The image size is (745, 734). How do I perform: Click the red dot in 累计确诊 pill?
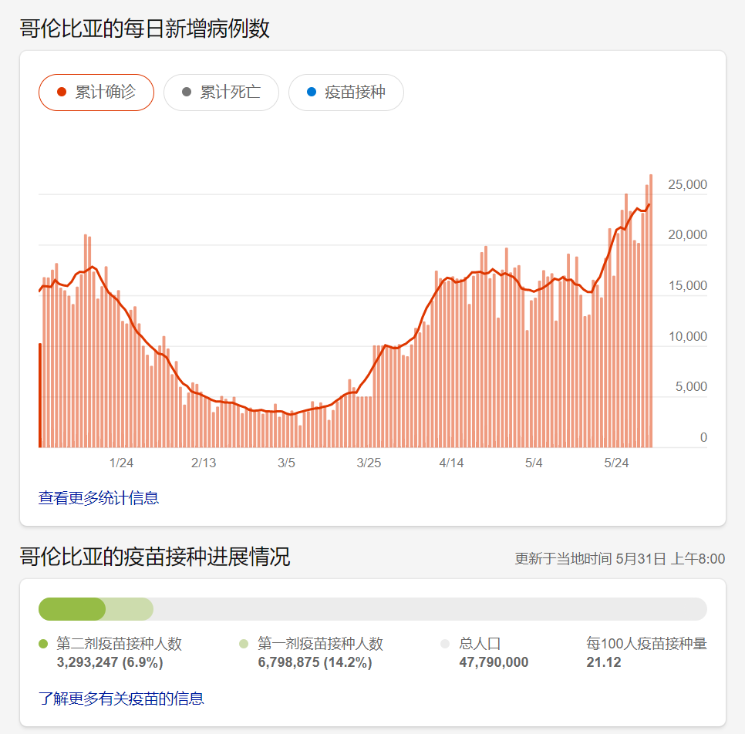(x=62, y=93)
